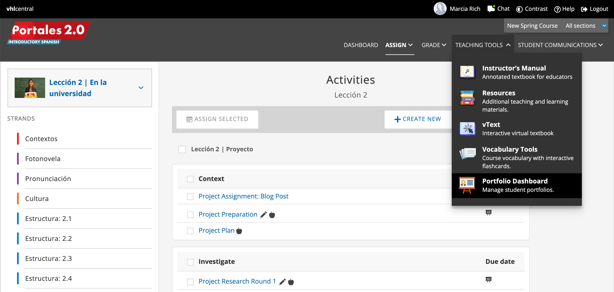
Task: Click Marcia Rich's profile avatar
Action: tap(440, 9)
